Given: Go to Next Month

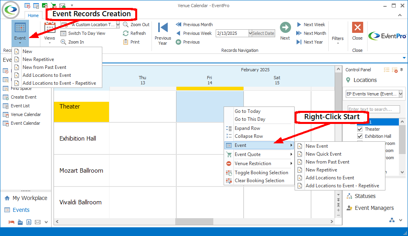Looking at the screenshot, I should (x=311, y=33).
